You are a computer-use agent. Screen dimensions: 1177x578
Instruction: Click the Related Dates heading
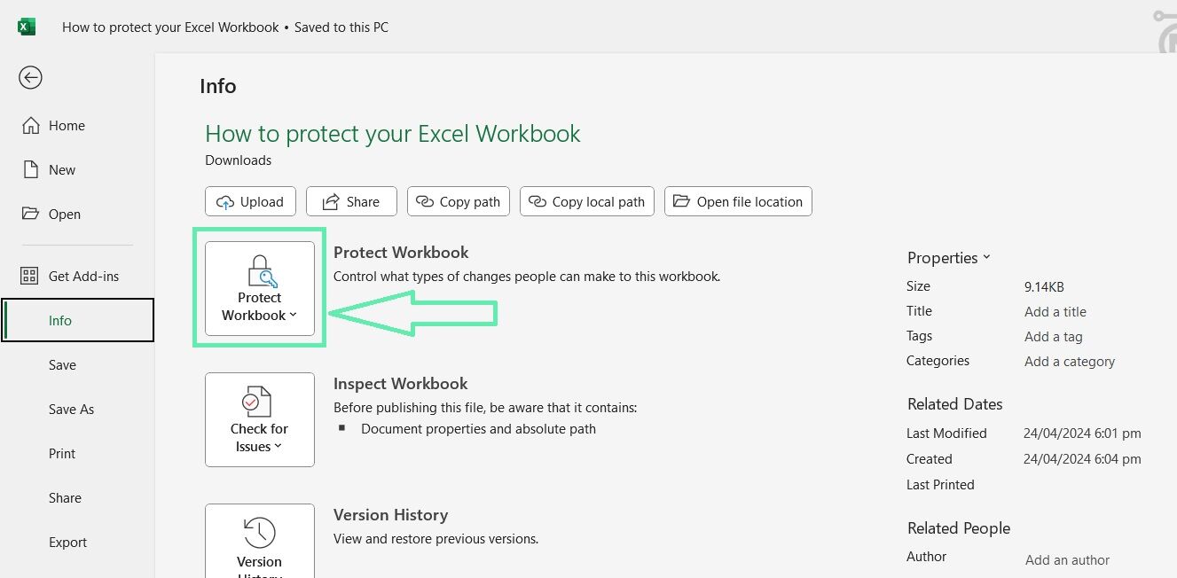point(954,404)
